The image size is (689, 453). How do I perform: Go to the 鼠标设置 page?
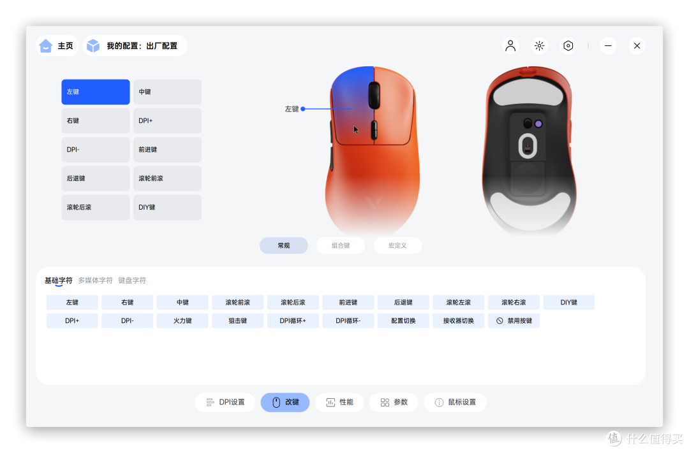pyautogui.click(x=456, y=403)
